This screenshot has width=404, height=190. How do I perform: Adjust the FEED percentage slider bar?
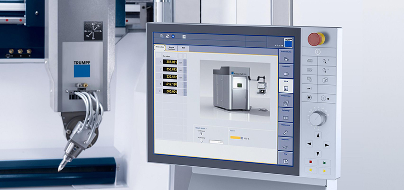236,138
